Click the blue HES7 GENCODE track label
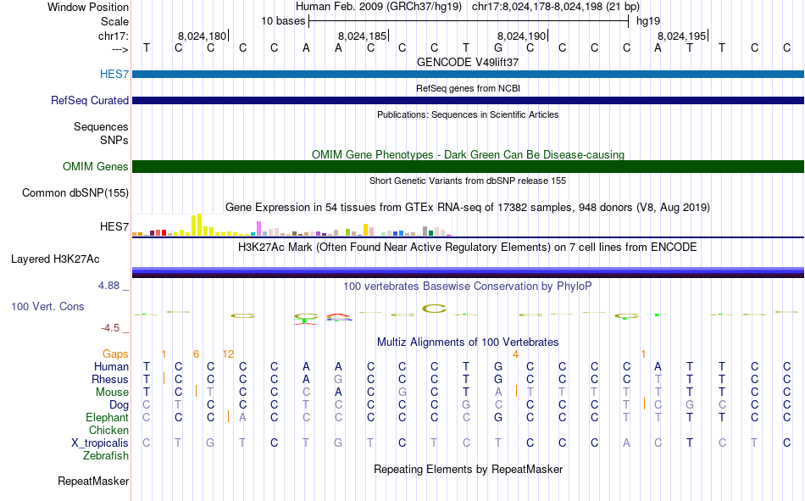The width and height of the screenshot is (805, 501). click(x=114, y=74)
